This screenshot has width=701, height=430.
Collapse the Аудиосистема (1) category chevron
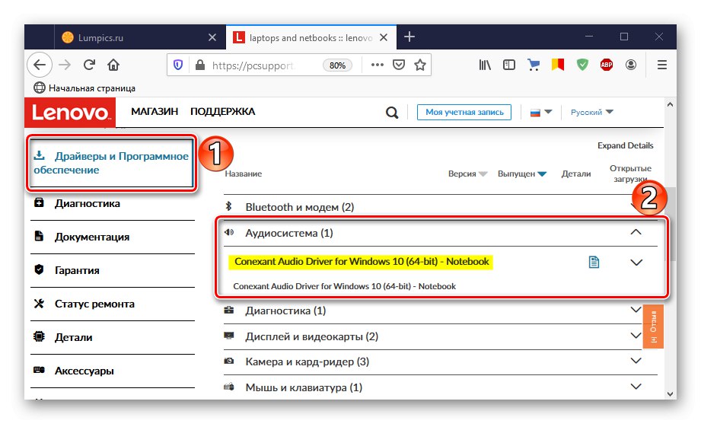(636, 232)
